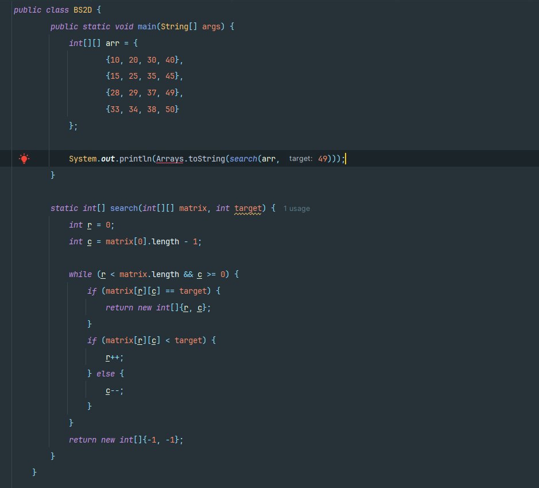Click the number 49 in the search call
The height and width of the screenshot is (488, 539).
323,159
